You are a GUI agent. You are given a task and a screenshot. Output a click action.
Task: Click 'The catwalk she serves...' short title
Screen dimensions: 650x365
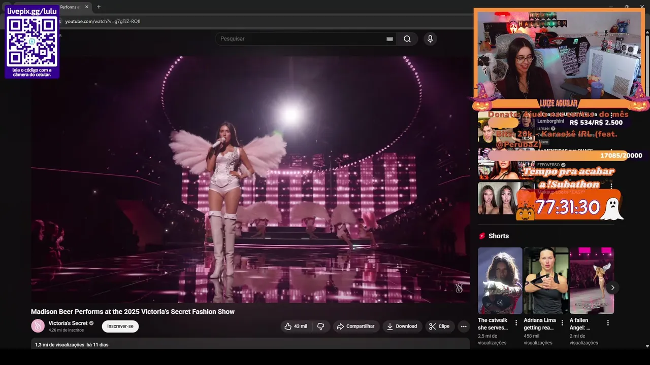coord(493,324)
